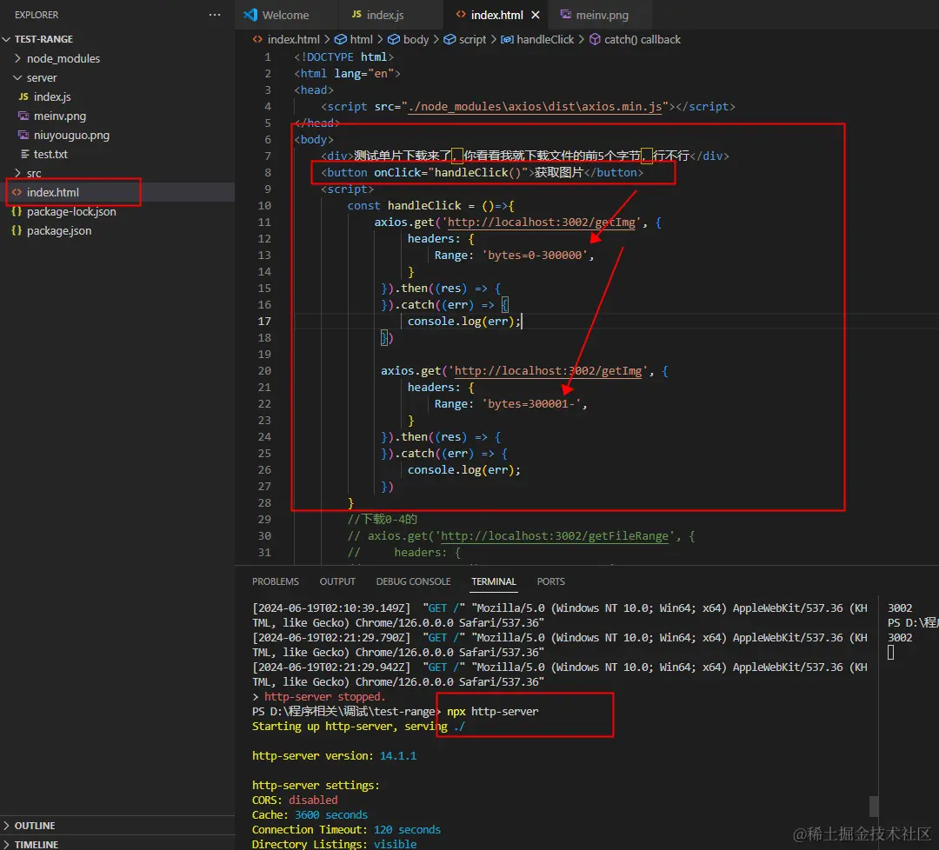
Task: Place cursor after console.log(err); on line 17
Action: (x=523, y=322)
